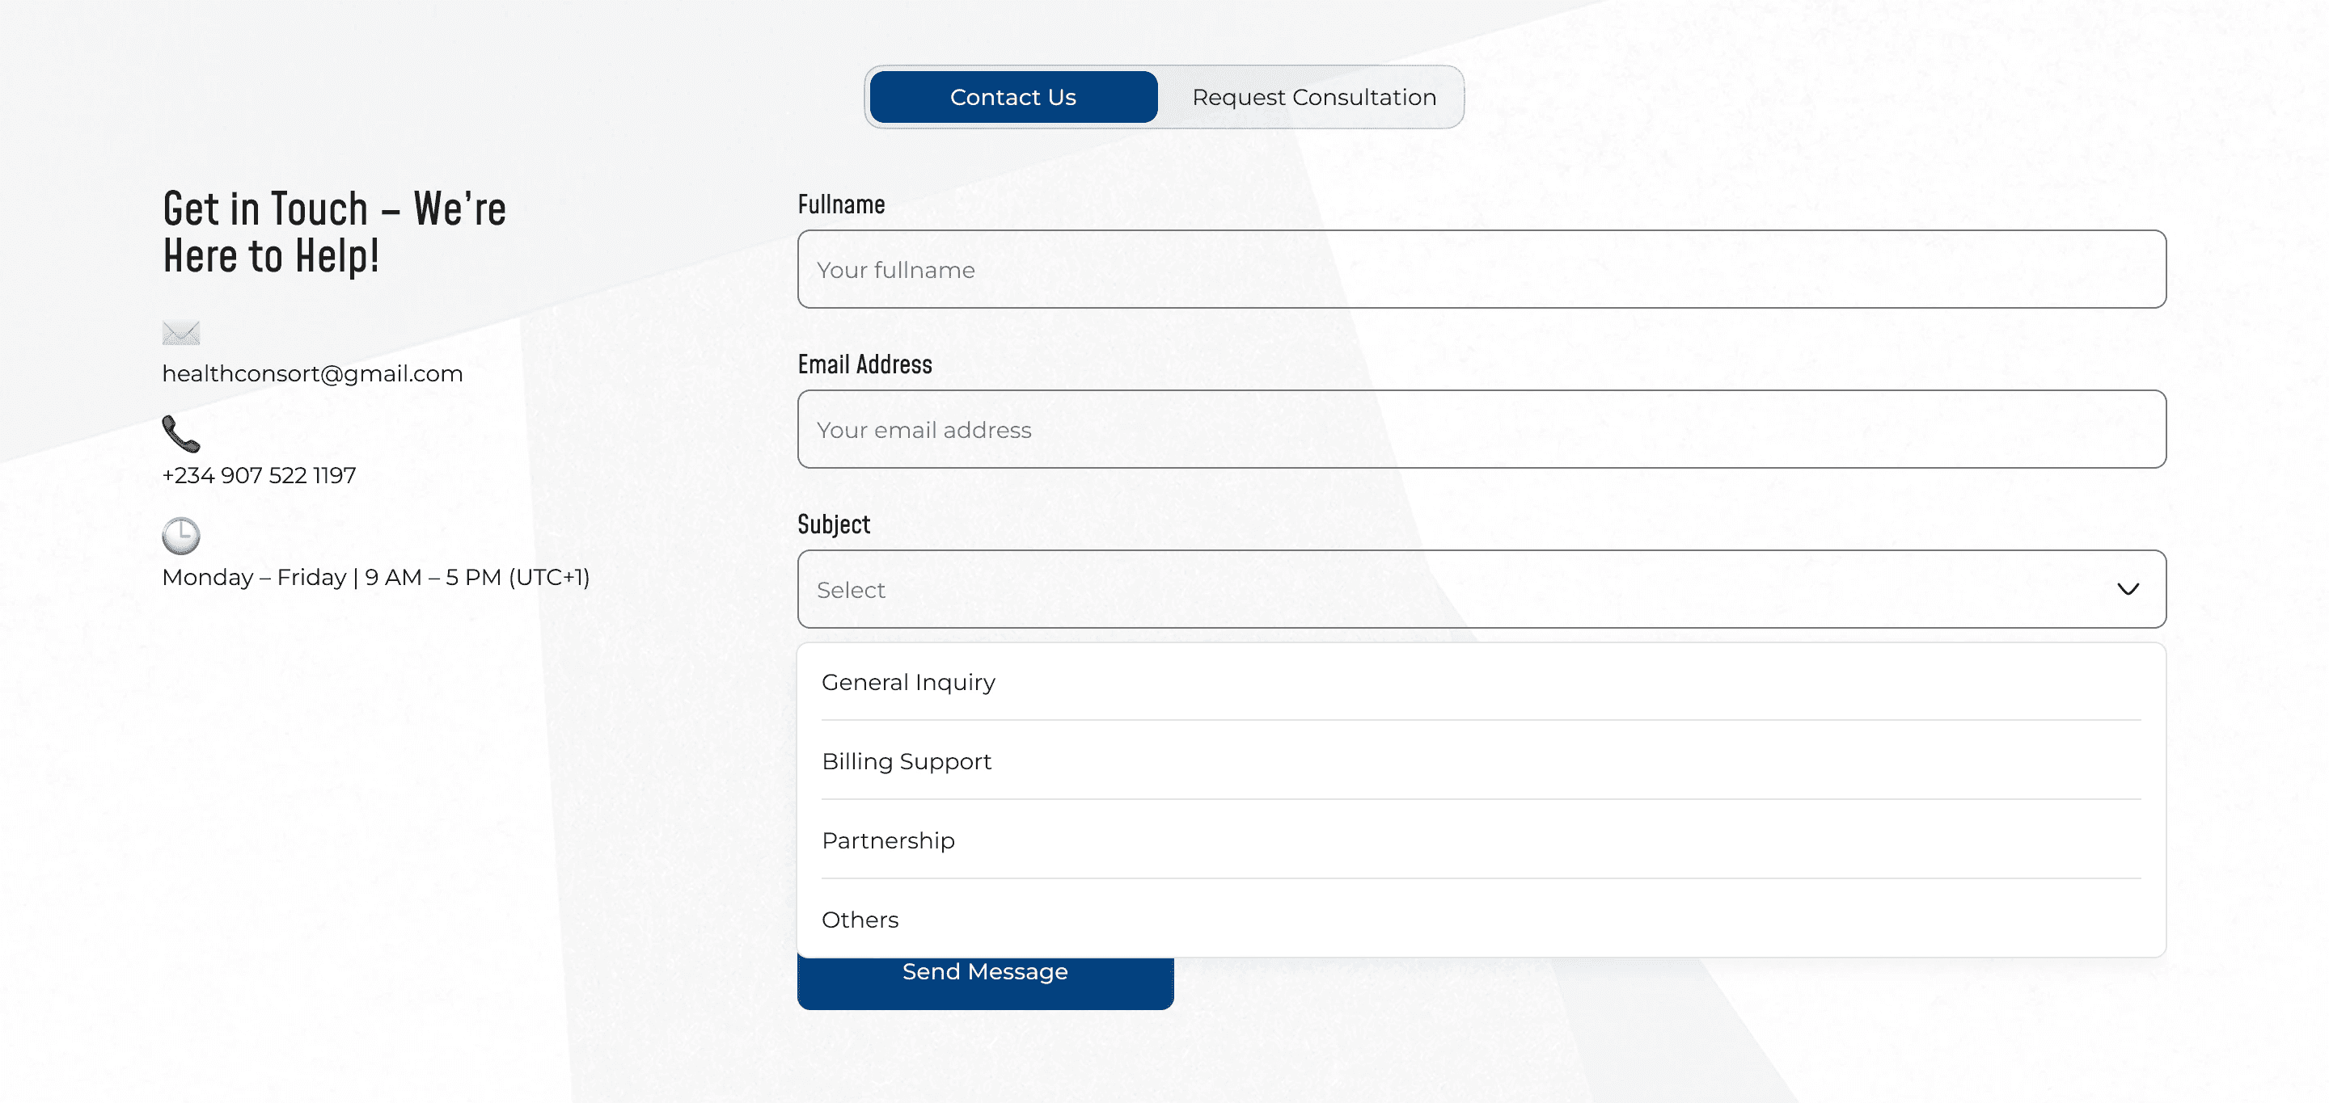Click the envelope email icon
Viewport: 2329px width, 1103px height.
click(181, 334)
